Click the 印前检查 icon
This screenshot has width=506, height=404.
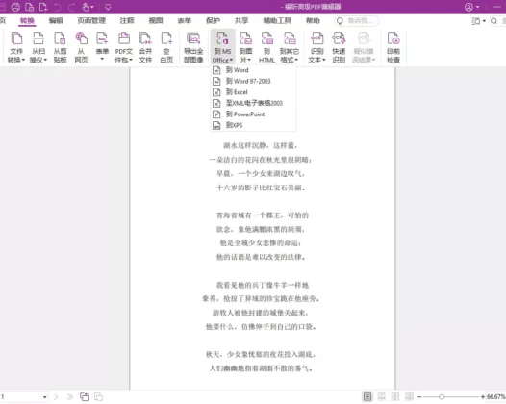[x=393, y=47]
